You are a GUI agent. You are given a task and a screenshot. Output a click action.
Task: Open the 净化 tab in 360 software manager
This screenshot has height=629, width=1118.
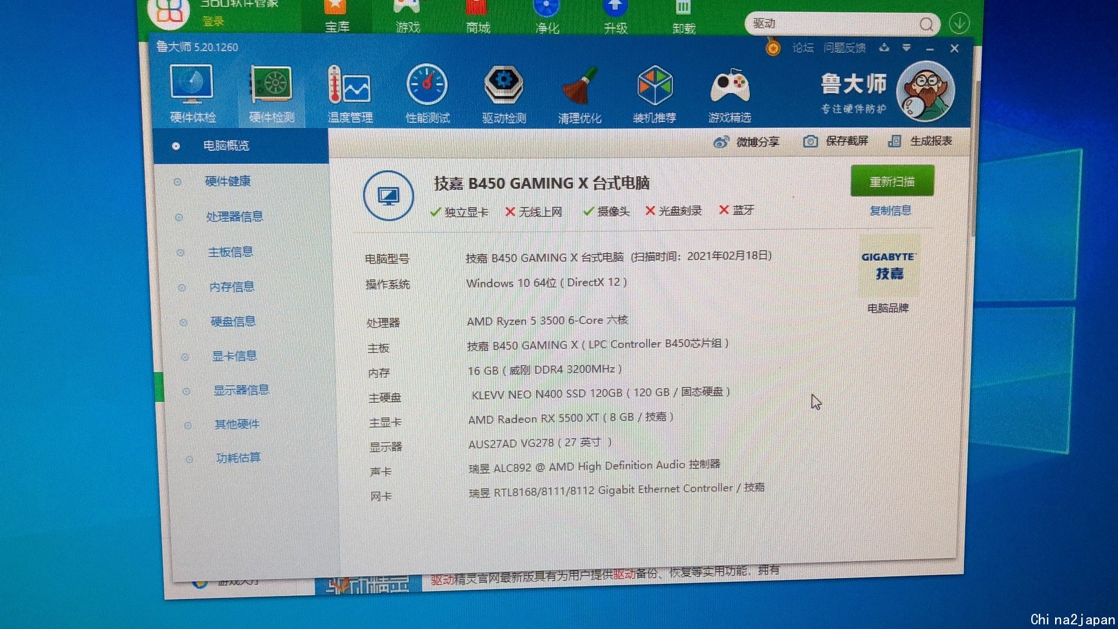[x=547, y=16]
